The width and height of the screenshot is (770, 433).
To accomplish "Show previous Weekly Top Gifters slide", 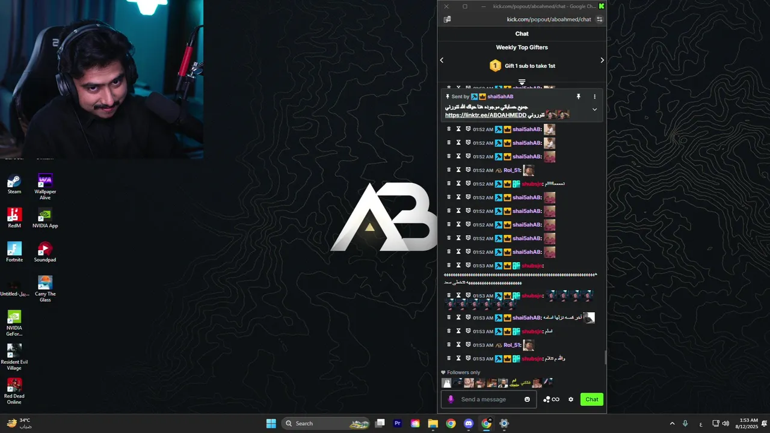I will coord(442,60).
